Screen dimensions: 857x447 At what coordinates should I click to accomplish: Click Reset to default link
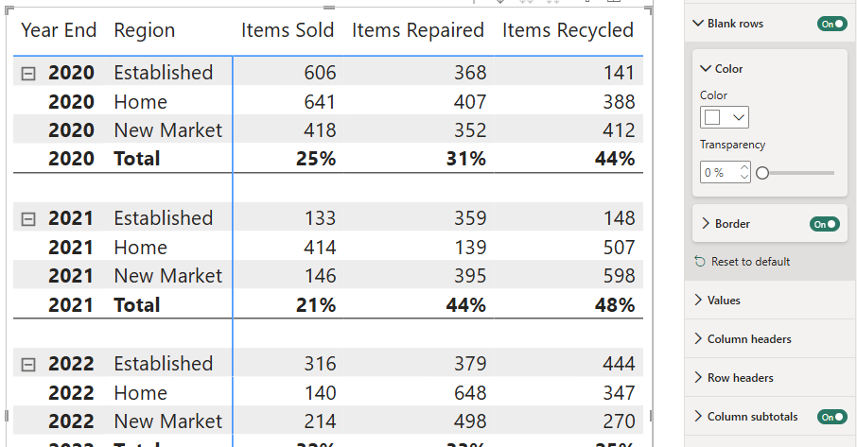(750, 262)
